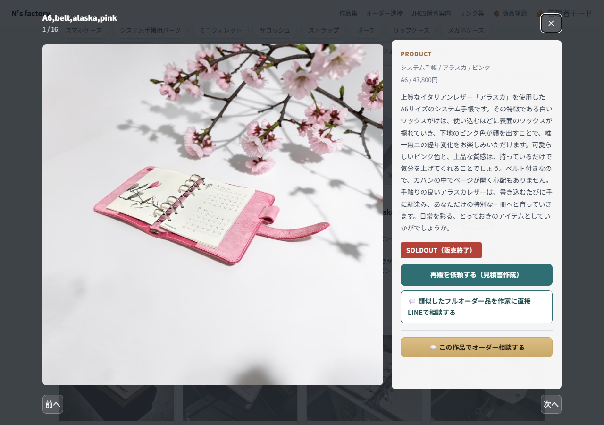Click the title A6,belt,alaska,pink
This screenshot has width=604, height=425.
click(80, 18)
